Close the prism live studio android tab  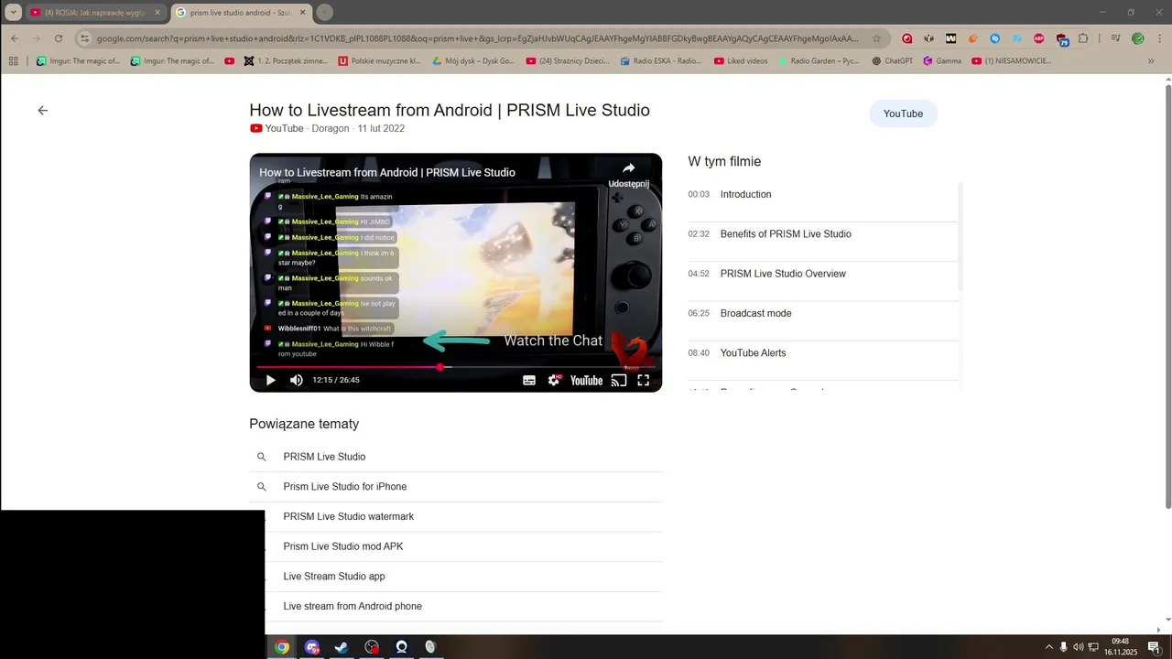click(303, 13)
